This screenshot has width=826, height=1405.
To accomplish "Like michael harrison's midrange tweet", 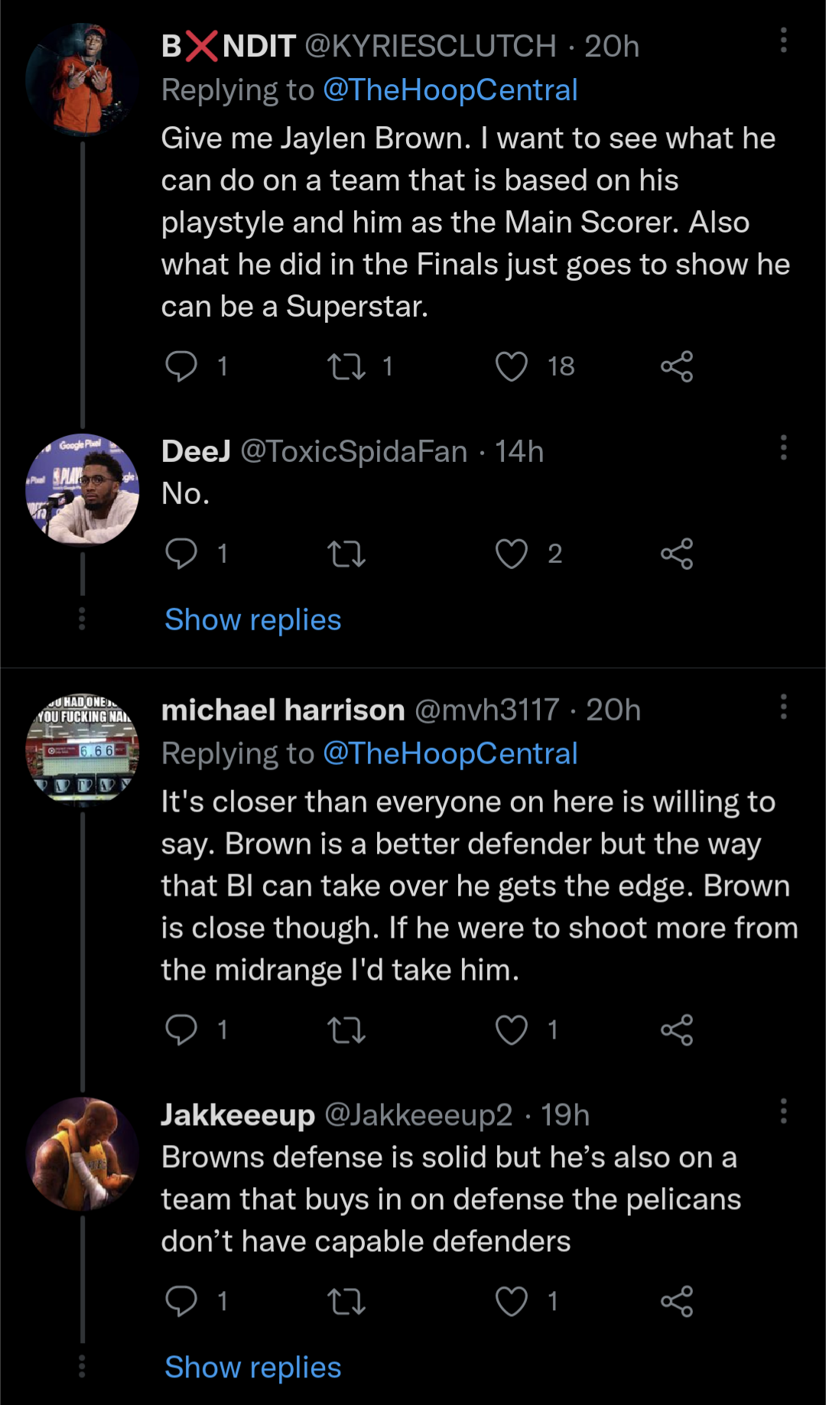I will [512, 1030].
